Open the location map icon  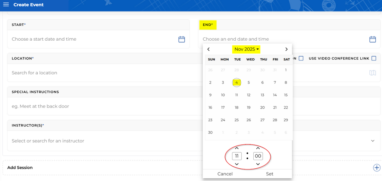pos(372,73)
